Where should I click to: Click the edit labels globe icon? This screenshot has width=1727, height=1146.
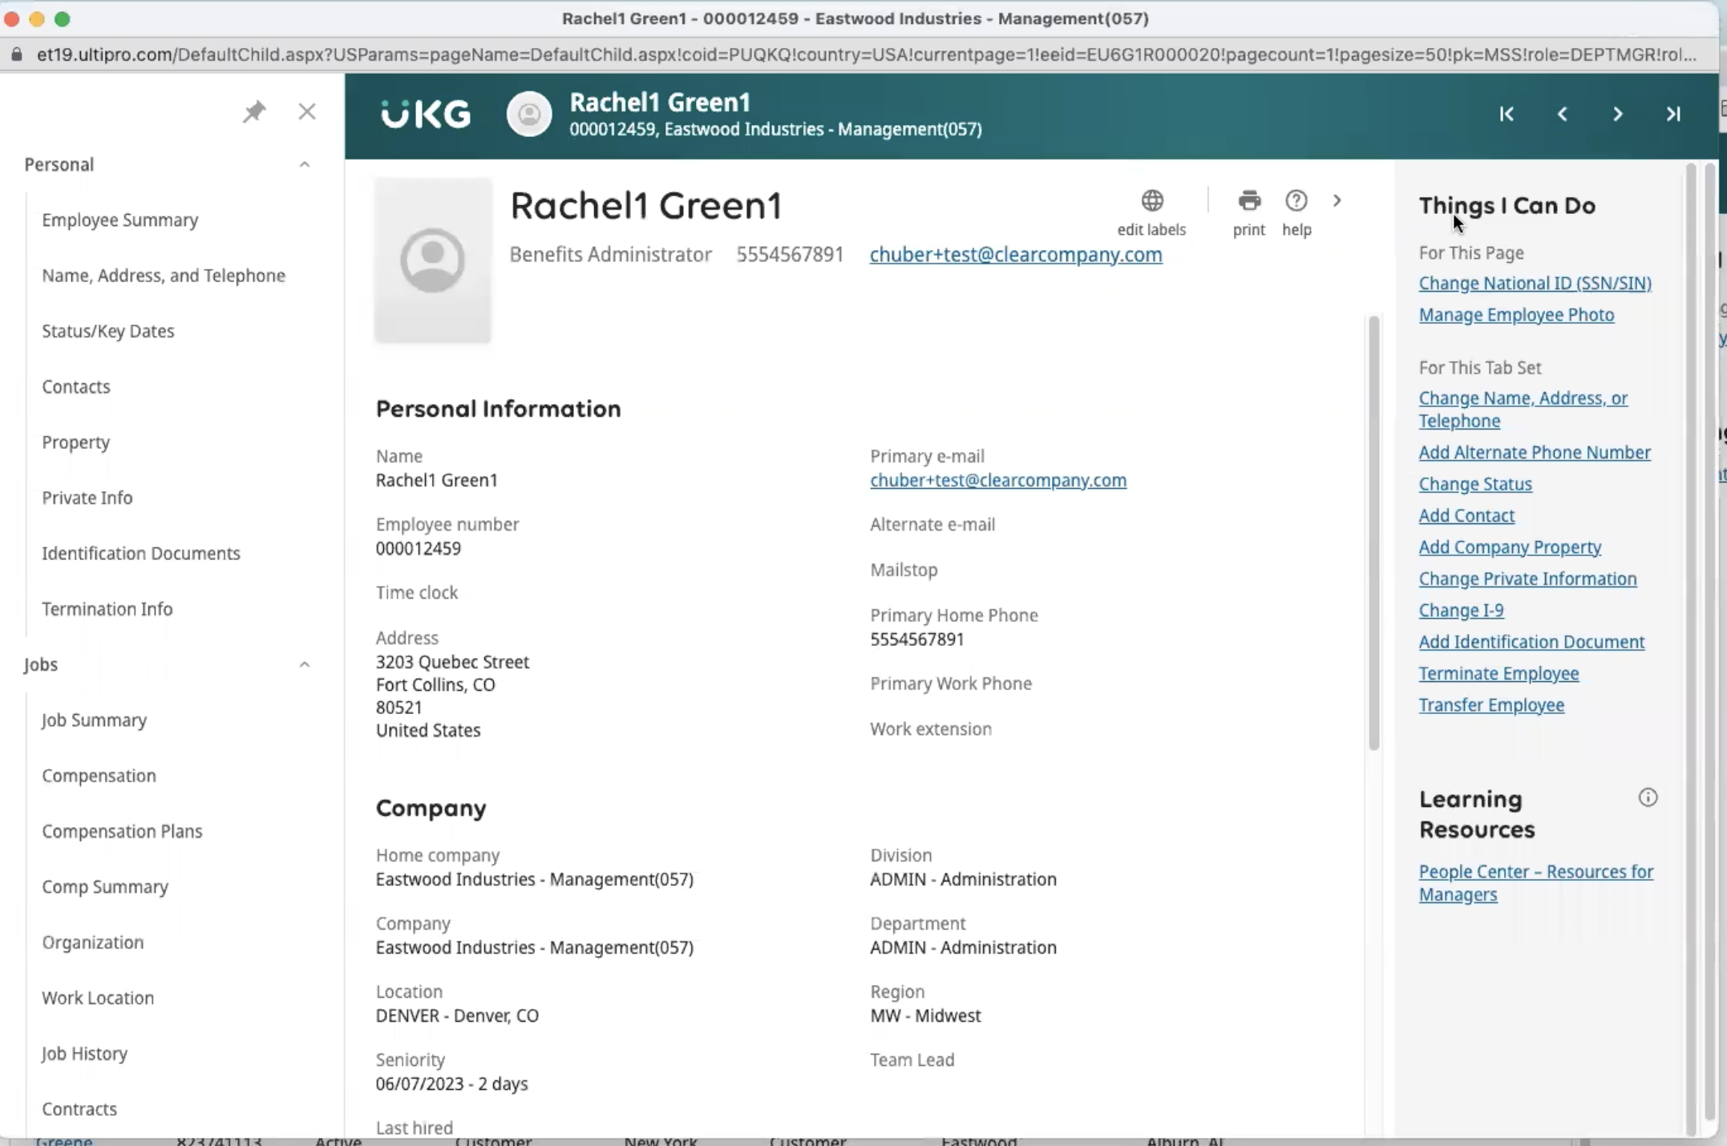tap(1152, 200)
